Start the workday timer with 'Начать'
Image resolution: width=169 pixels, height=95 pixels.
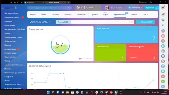pyautogui.click(x=90, y=8)
